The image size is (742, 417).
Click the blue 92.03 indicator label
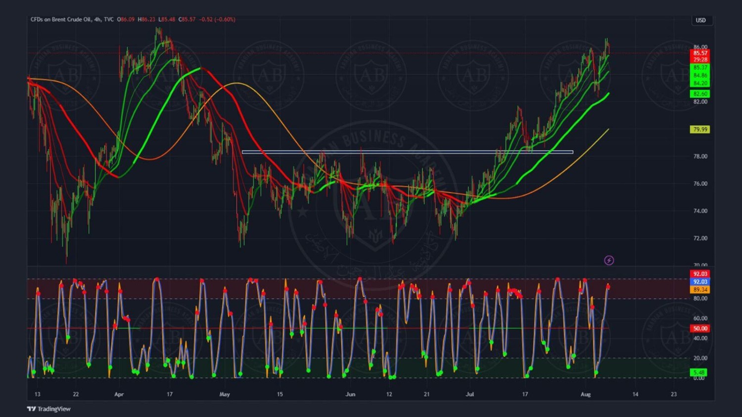[x=700, y=282]
